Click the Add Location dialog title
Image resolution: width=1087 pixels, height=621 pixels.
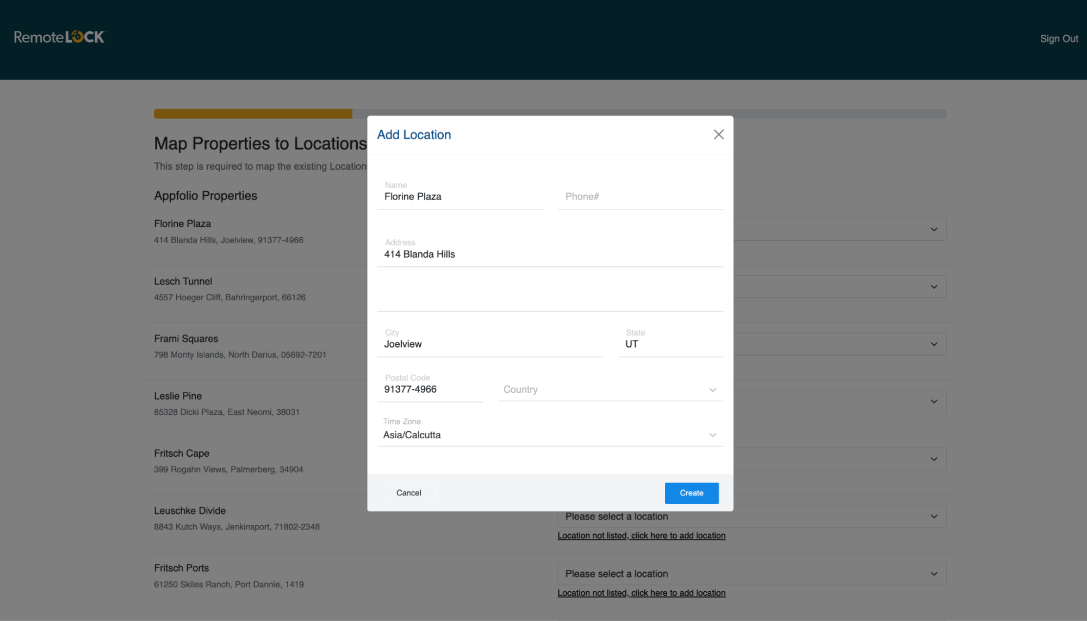414,134
